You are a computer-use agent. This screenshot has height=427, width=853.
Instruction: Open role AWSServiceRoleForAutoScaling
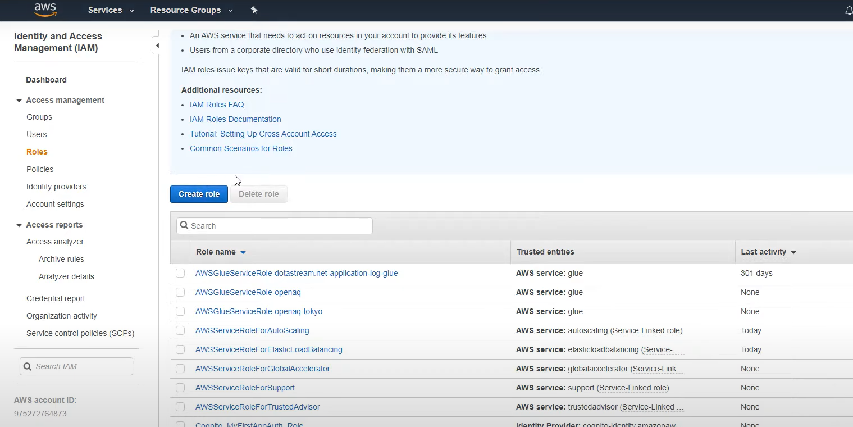[x=252, y=330]
